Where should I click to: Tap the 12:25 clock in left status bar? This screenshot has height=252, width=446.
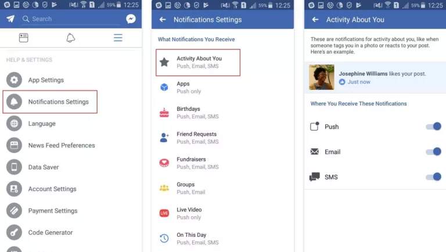pyautogui.click(x=131, y=5)
